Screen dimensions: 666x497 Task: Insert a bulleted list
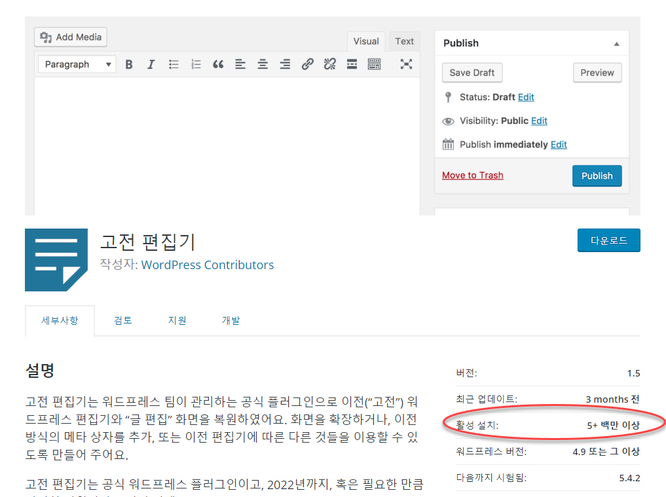[174, 64]
